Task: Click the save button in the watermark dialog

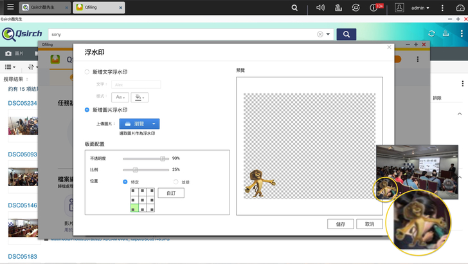Action: click(341, 224)
